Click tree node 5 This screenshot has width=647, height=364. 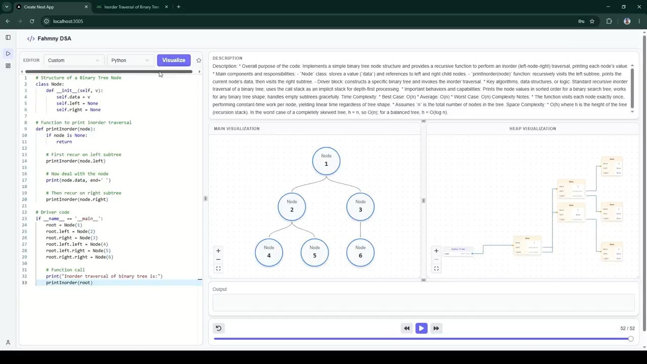point(314,252)
